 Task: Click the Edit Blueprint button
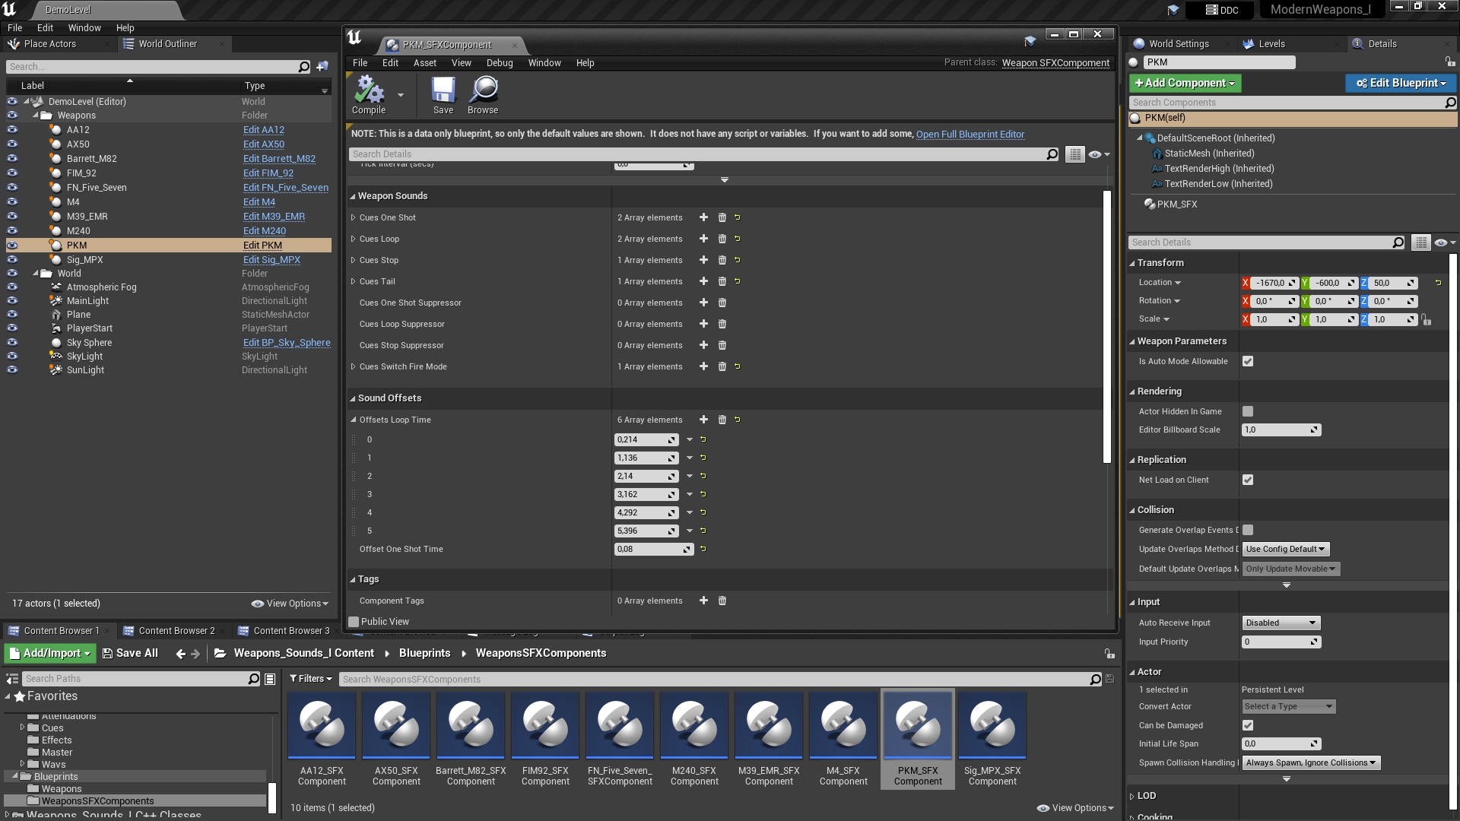1400,83
